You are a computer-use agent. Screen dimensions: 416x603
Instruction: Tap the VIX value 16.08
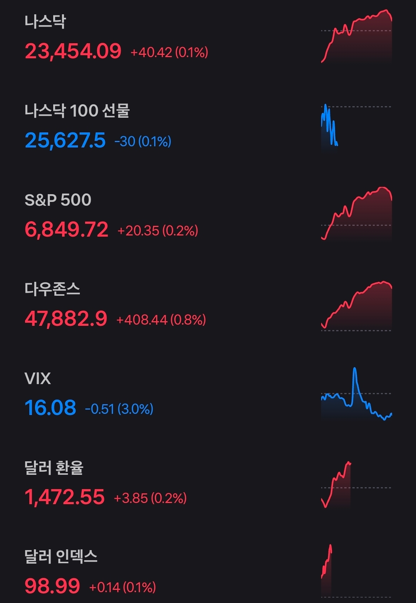pyautogui.click(x=50, y=408)
